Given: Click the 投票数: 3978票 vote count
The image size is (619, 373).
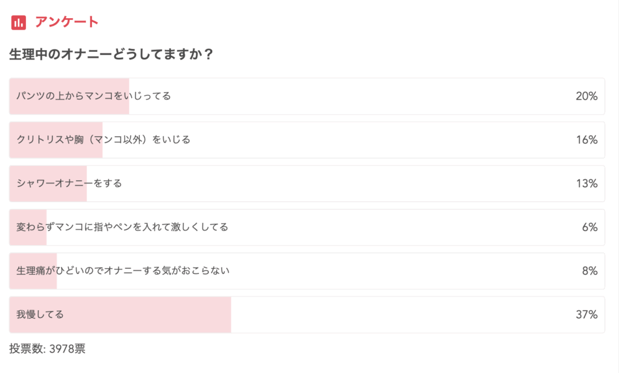Looking at the screenshot, I should (47, 349).
